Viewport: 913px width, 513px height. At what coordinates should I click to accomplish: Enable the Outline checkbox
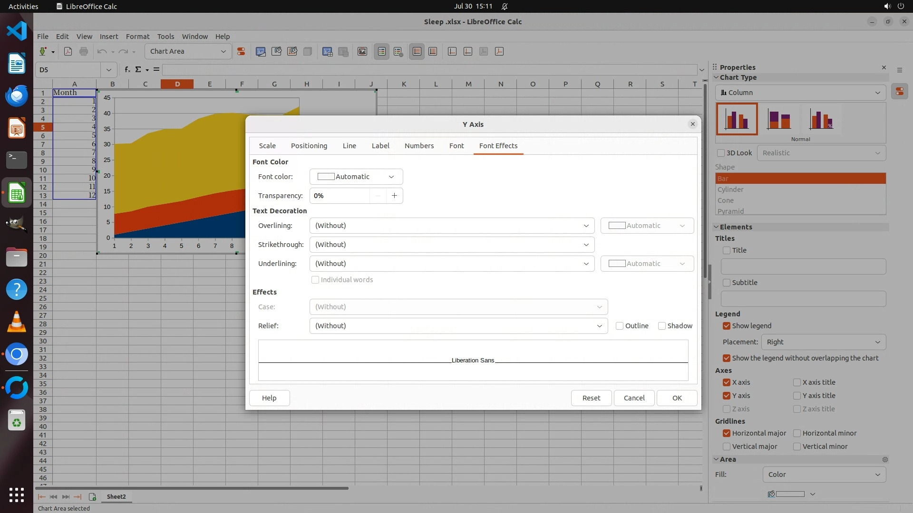pyautogui.click(x=620, y=326)
